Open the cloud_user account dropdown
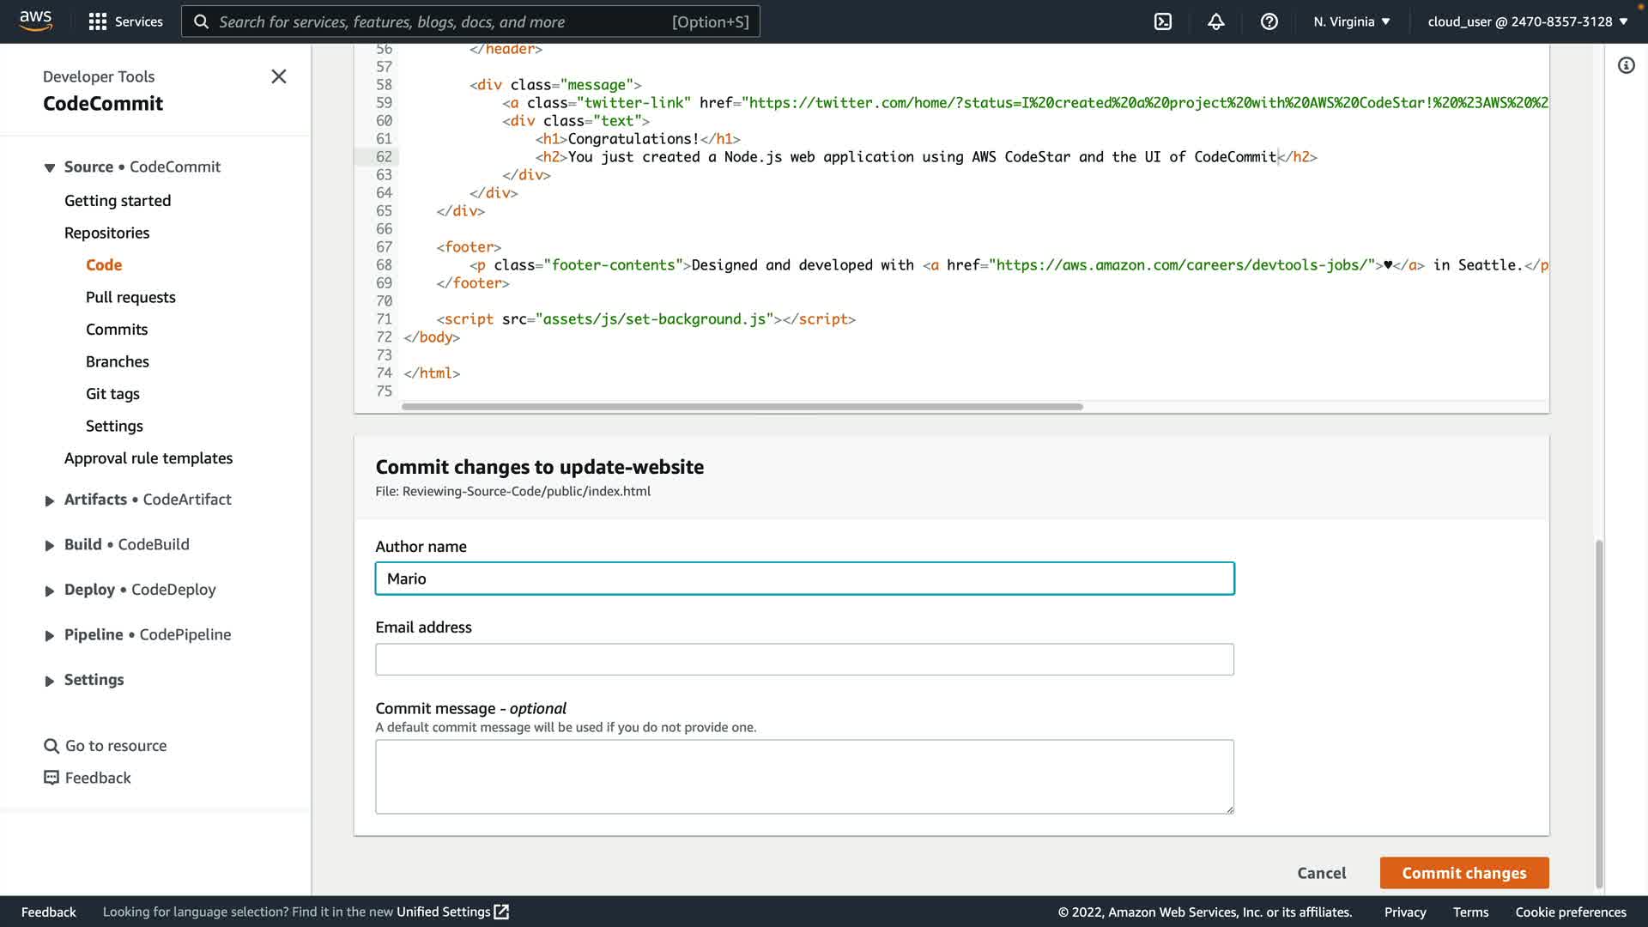The width and height of the screenshot is (1648, 927). (1527, 21)
